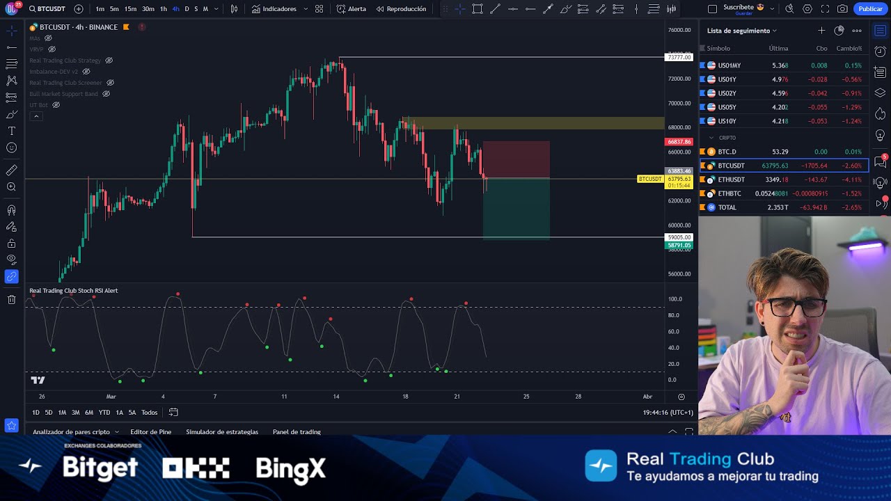Click the orange flag next to BTCUSDT title
Image resolution: width=891 pixels, height=501 pixels.
126,26
